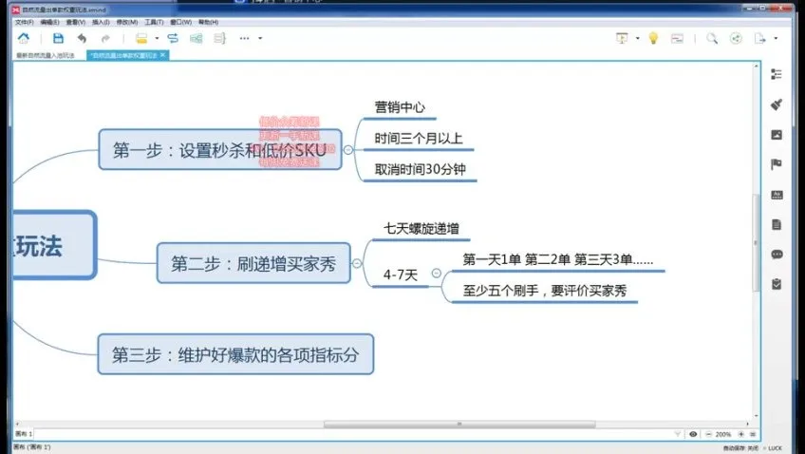Click the horizontal scrollbar thumb
Viewport: 805px width, 454px height.
pos(459,425)
